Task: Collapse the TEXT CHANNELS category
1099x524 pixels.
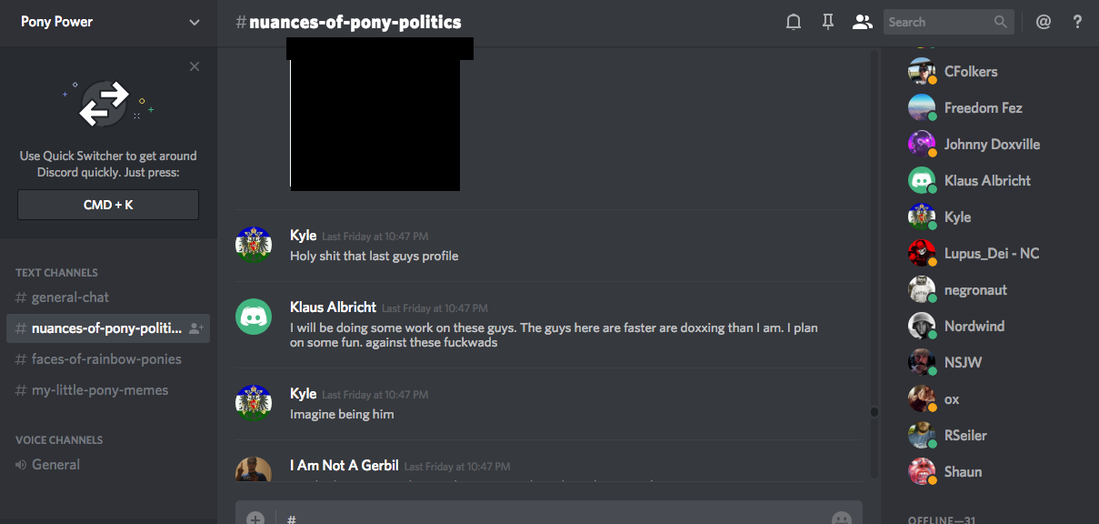Action: pos(56,272)
